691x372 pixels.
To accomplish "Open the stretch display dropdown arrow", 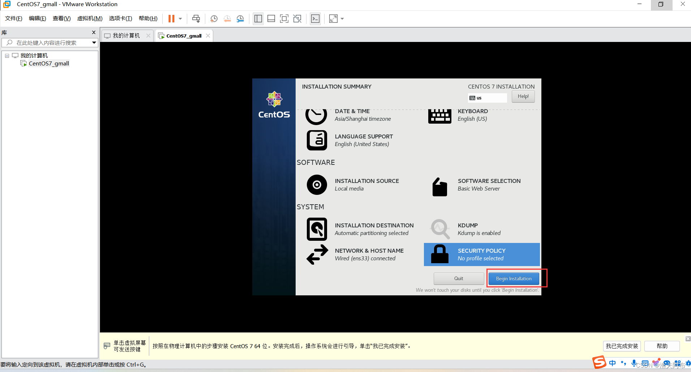I will [x=342, y=18].
